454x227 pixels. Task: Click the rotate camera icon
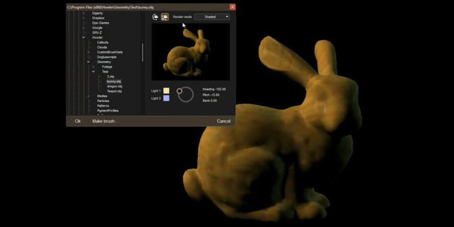[155, 17]
